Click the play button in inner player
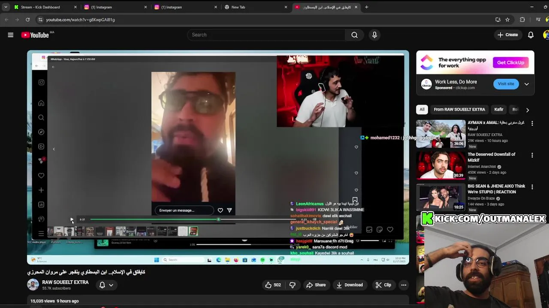Viewport: 549px width, 308px height. click(x=72, y=219)
